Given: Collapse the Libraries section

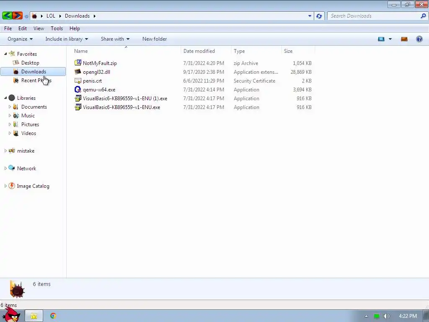Looking at the screenshot, I should pyautogui.click(x=5, y=98).
